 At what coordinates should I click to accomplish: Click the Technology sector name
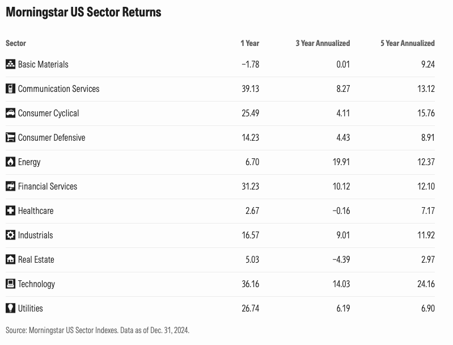[36, 284]
